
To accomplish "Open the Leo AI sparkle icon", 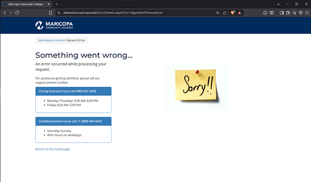I will [294, 13].
